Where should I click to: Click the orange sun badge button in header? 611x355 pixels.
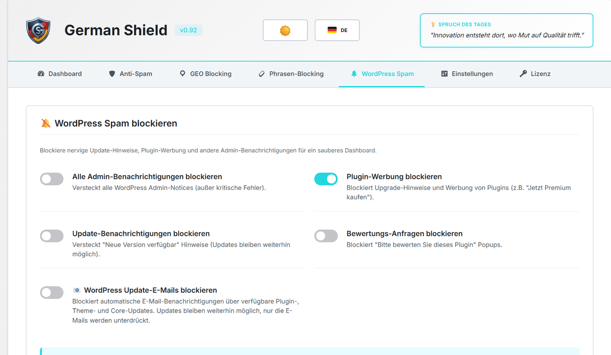tap(285, 30)
